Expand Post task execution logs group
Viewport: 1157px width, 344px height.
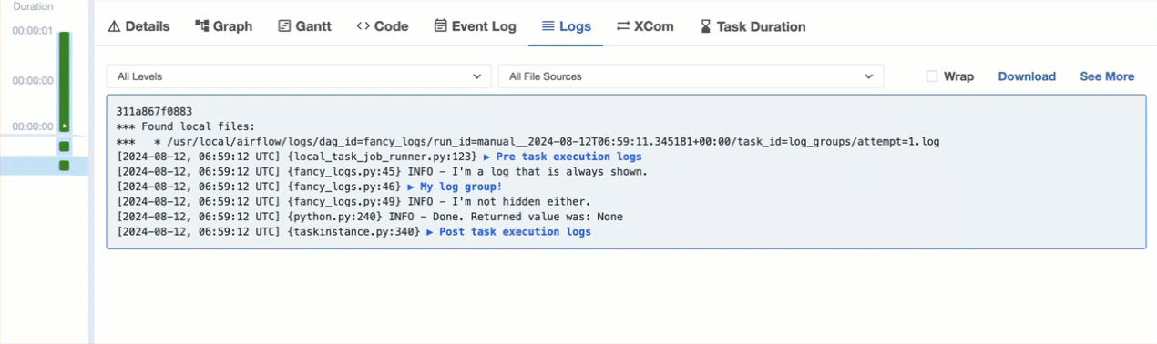(x=508, y=231)
